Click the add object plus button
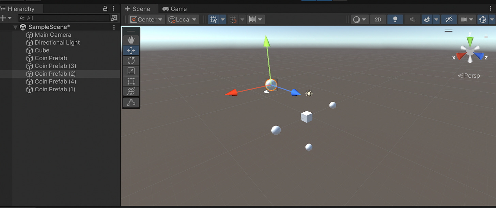 tap(3, 18)
